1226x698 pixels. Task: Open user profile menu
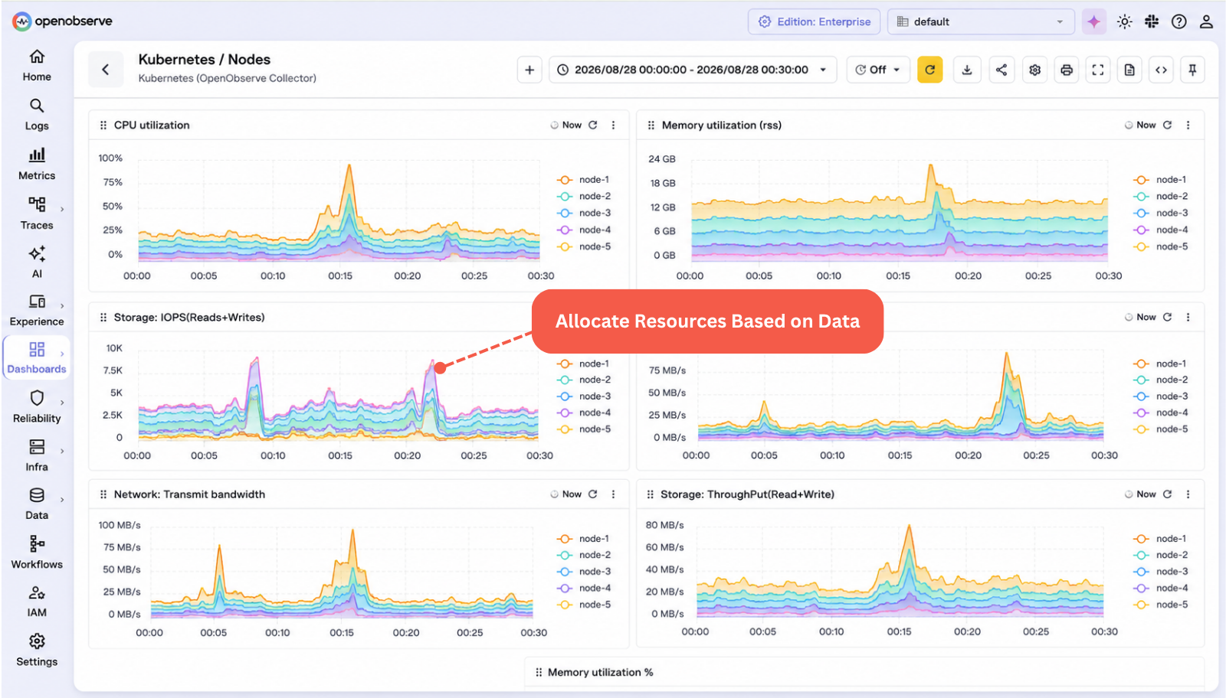tap(1206, 21)
